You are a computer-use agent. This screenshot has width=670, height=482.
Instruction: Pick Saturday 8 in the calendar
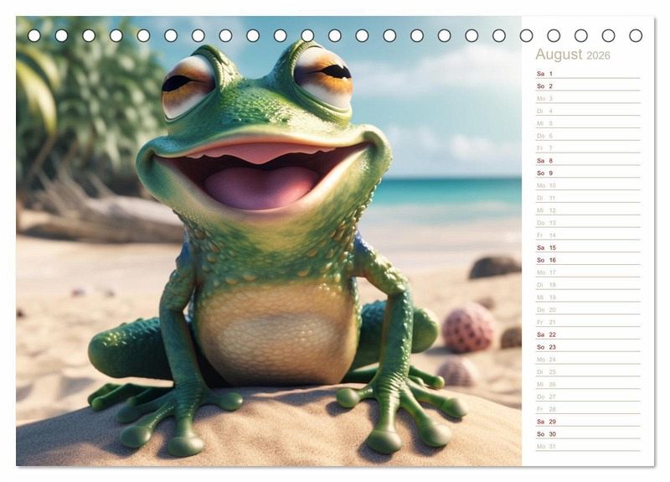point(587,161)
